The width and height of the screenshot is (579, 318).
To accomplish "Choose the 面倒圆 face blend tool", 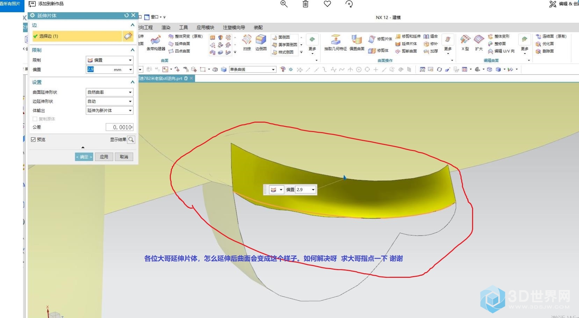I will [281, 37].
